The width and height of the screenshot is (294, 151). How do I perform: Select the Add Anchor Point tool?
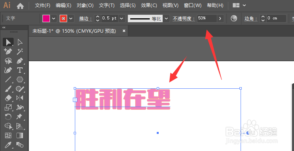pyautogui.click(x=8, y=51)
